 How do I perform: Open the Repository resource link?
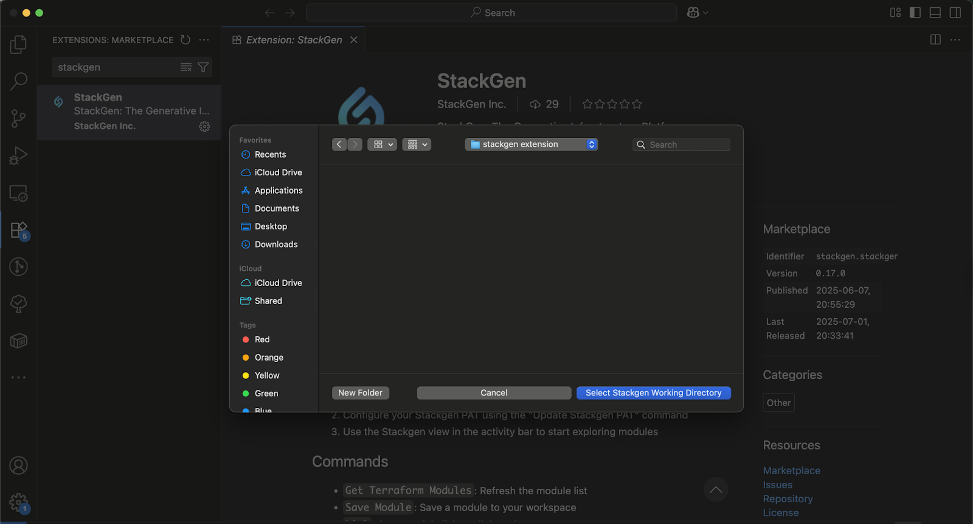[x=788, y=498]
